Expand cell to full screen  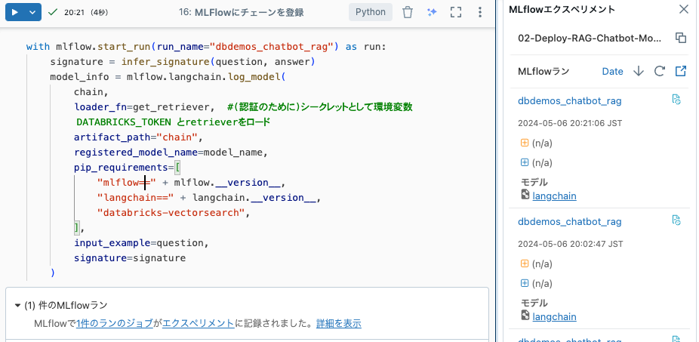456,12
